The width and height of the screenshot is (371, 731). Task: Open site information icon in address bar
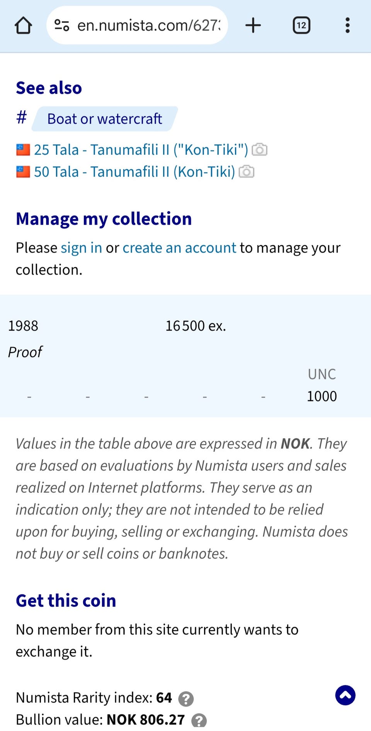coord(62,26)
